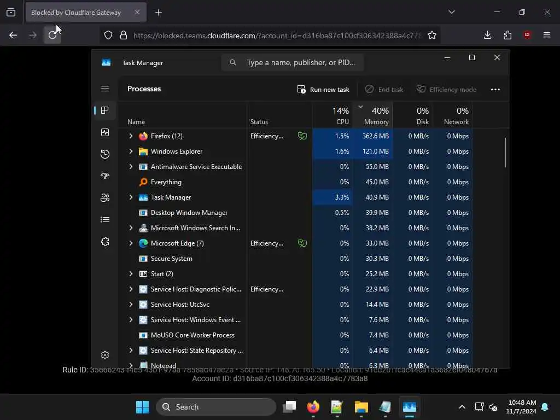Select the Processes page icon in sidebar
Image resolution: width=560 pixels, height=420 pixels.
[104, 110]
